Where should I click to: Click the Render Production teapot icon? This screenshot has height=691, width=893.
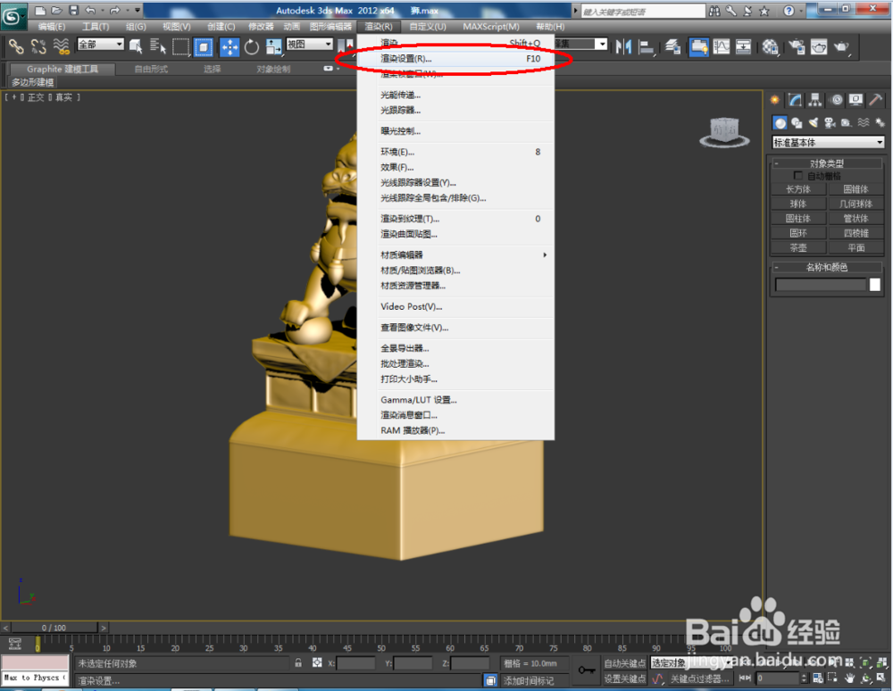(x=842, y=46)
